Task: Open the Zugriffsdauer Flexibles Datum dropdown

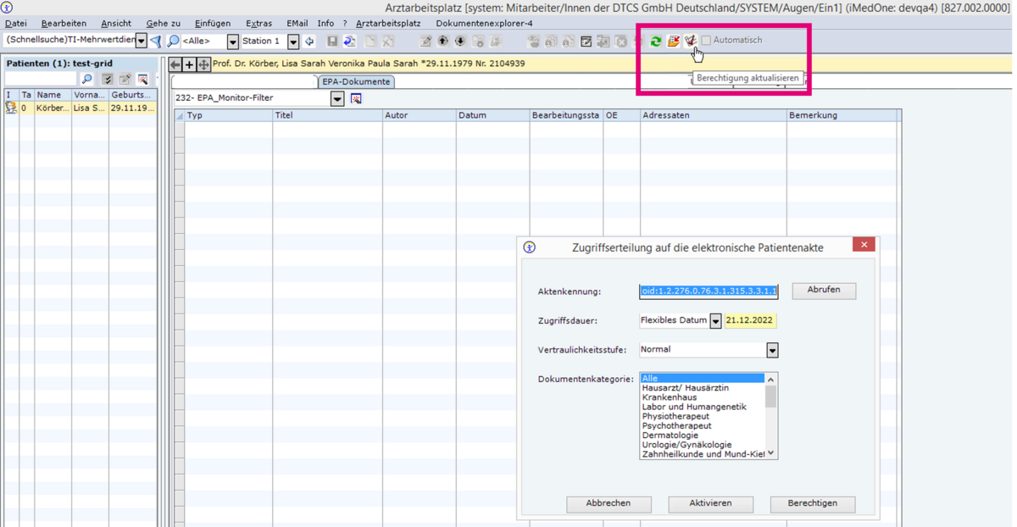Action: [715, 321]
